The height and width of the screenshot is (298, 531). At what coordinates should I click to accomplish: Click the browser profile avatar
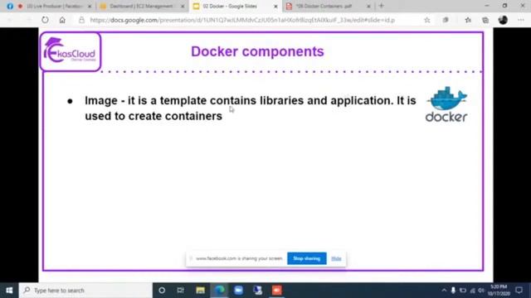[x=503, y=20]
